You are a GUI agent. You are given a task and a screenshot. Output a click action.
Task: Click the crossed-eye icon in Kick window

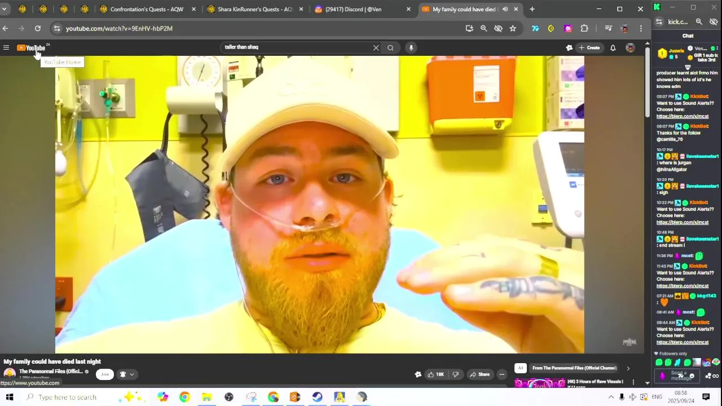(x=714, y=22)
